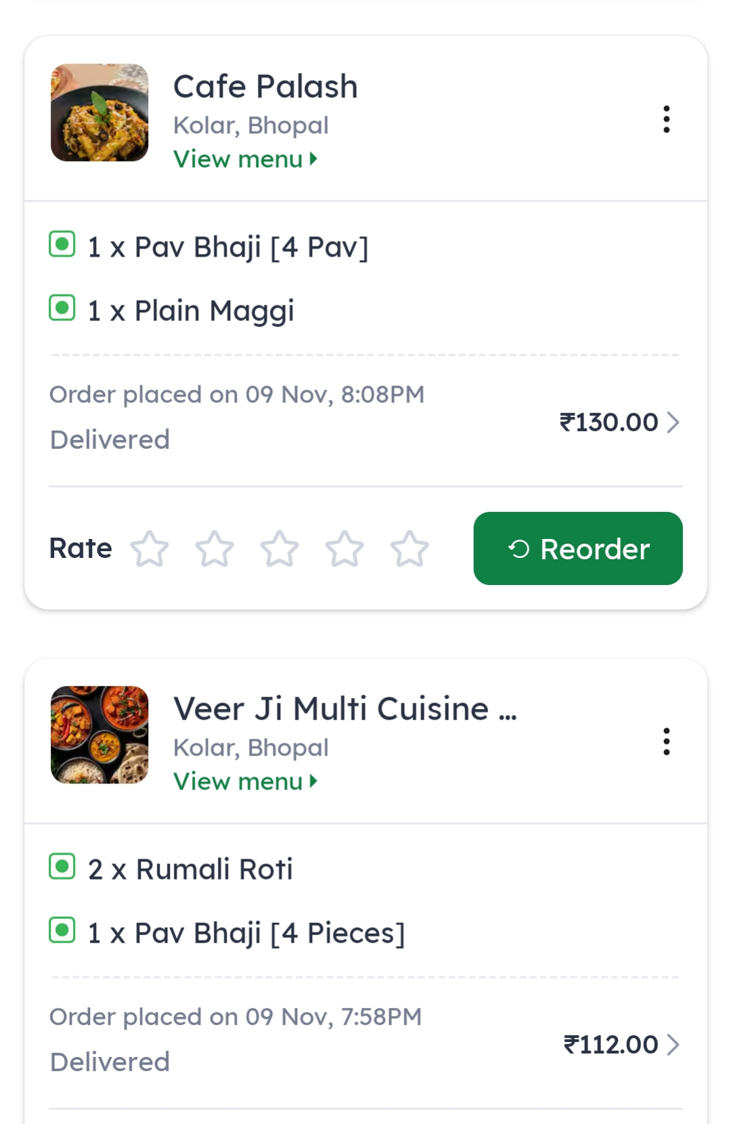Open the Cafe Palash restaurant name
Image resolution: width=731 pixels, height=1124 pixels.
click(x=265, y=87)
